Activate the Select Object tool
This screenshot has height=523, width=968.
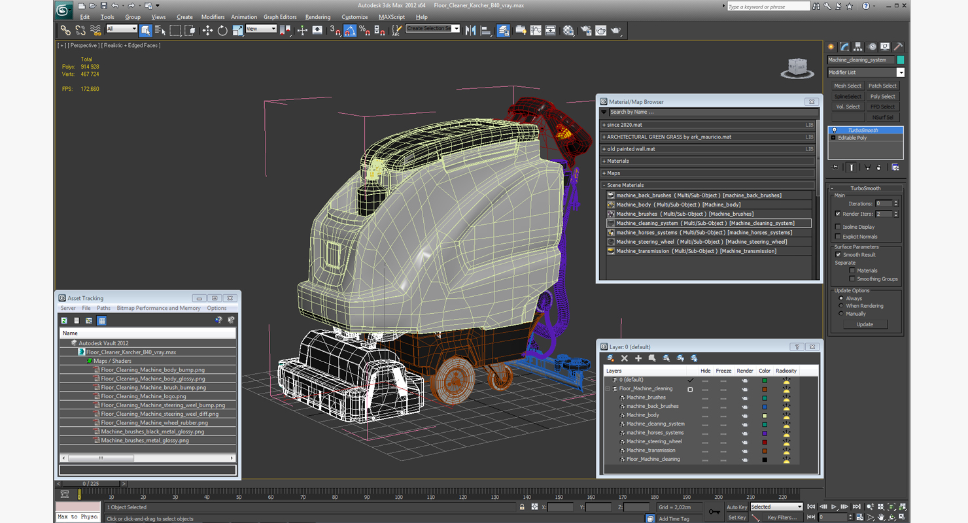pyautogui.click(x=145, y=30)
